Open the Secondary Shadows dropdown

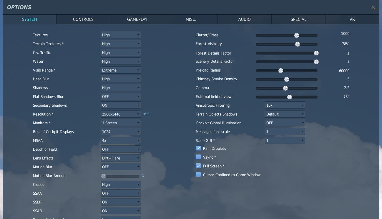pos(121,105)
